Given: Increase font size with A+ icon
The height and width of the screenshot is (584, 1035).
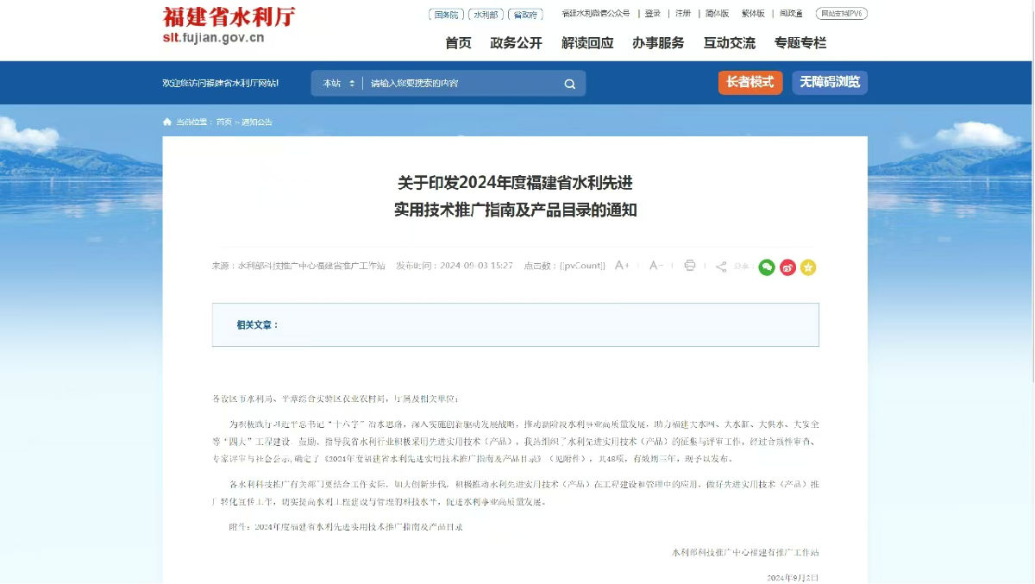Looking at the screenshot, I should point(622,266).
